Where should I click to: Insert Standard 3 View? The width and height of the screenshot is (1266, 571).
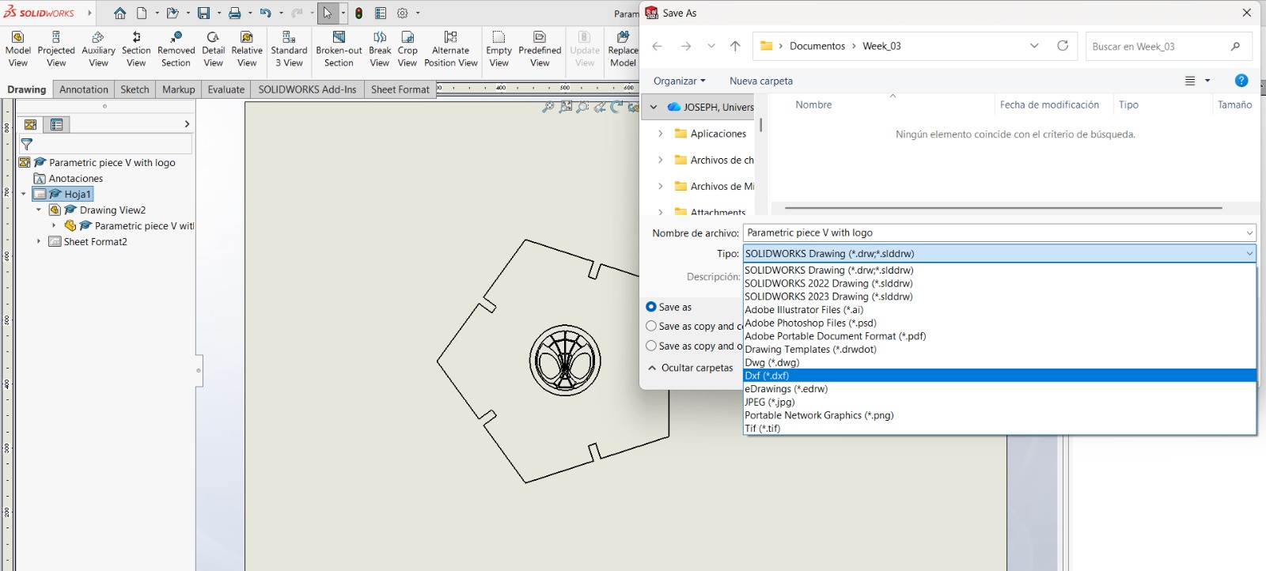[x=289, y=49]
